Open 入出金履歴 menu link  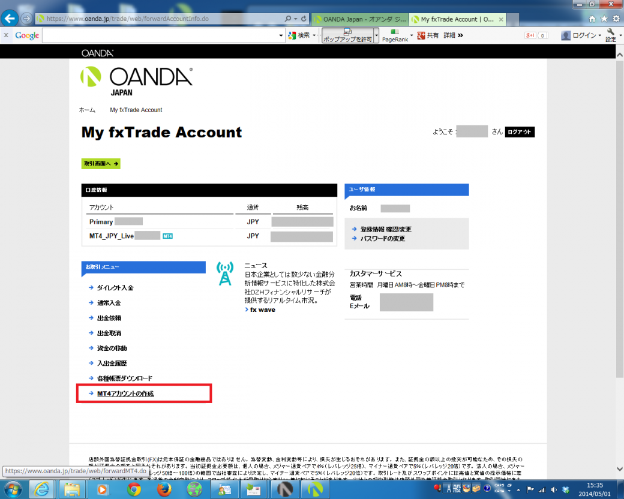tap(112, 363)
